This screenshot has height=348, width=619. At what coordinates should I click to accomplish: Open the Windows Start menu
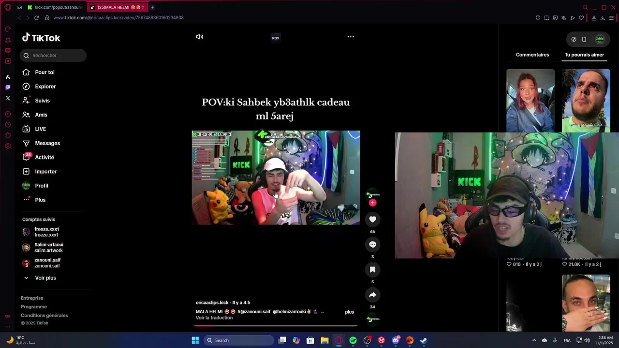point(195,340)
